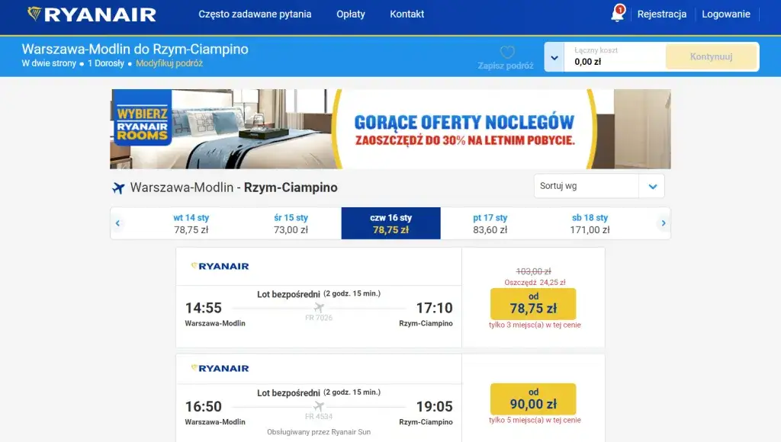Click the airplane icon beside Warszawa-Modlin route title

pos(117,187)
